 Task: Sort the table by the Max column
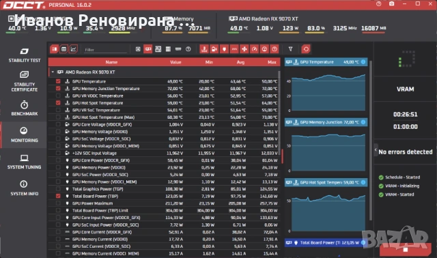(272, 62)
